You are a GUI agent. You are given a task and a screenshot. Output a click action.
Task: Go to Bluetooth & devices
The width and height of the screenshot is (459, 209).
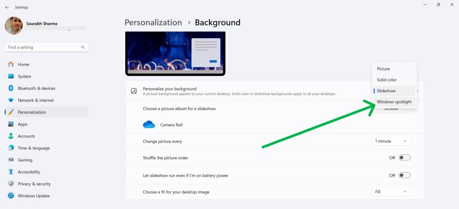[x=47, y=88]
